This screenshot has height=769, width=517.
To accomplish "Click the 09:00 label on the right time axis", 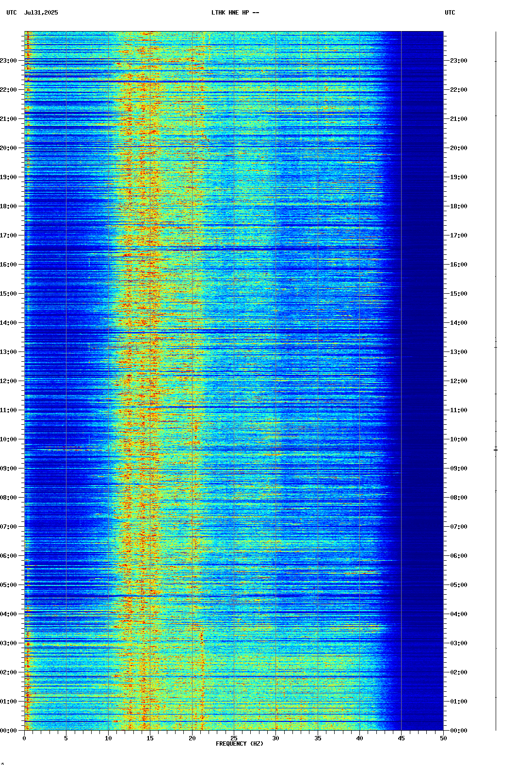I will [x=459, y=468].
